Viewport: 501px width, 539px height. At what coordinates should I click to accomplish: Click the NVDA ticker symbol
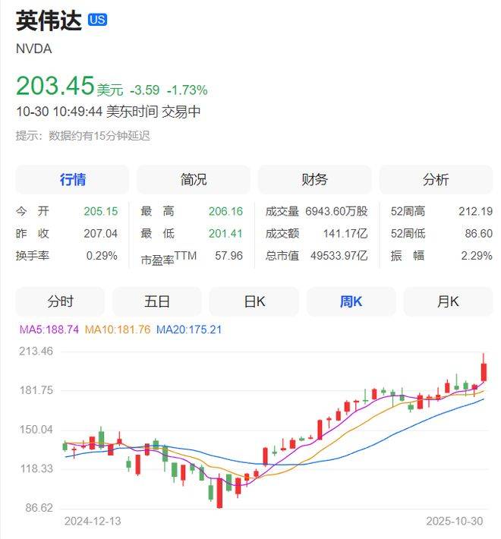tap(33, 49)
